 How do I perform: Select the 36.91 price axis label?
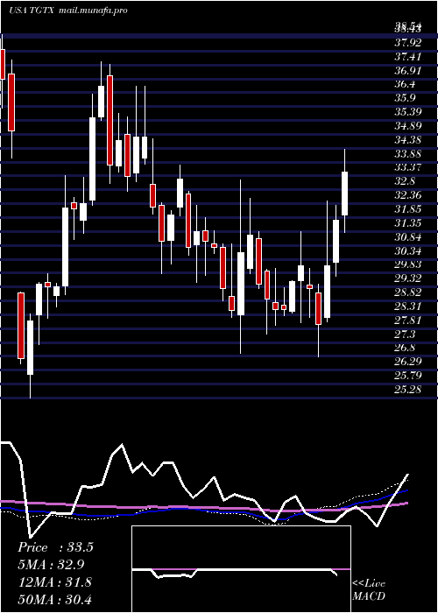[x=408, y=71]
